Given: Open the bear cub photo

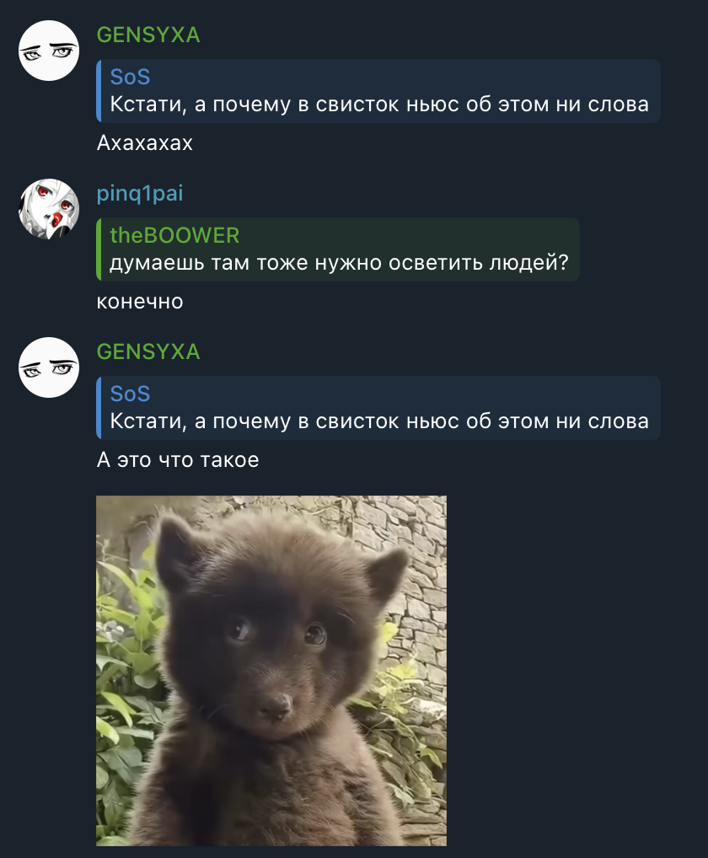Looking at the screenshot, I should (271, 671).
